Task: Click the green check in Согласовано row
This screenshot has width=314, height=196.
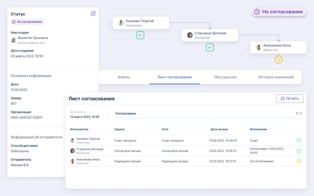Action: (299, 151)
